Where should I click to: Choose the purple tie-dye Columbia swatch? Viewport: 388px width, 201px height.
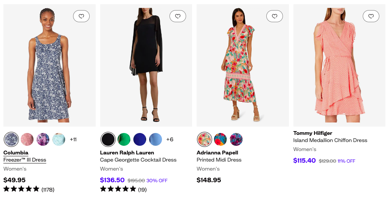[x=43, y=139]
